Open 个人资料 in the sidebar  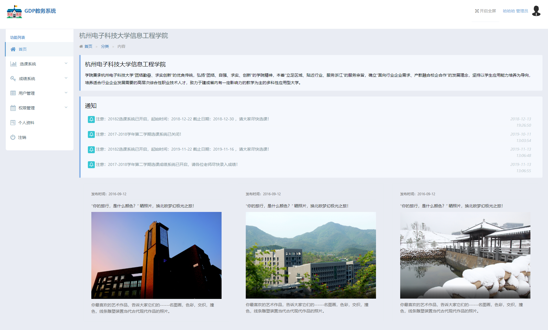coord(39,123)
